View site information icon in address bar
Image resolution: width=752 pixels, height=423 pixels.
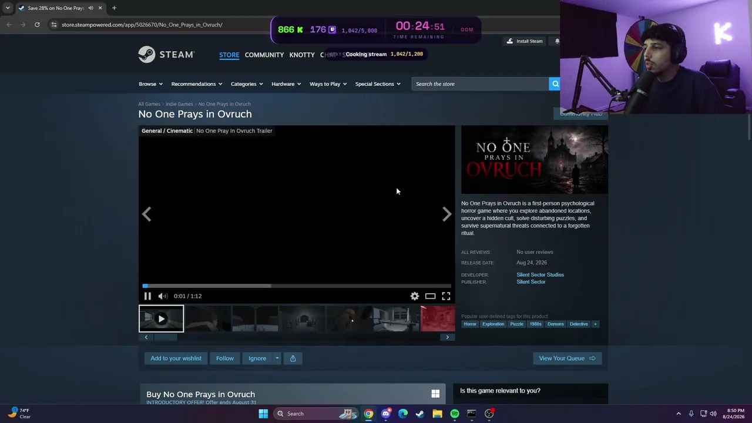(53, 25)
